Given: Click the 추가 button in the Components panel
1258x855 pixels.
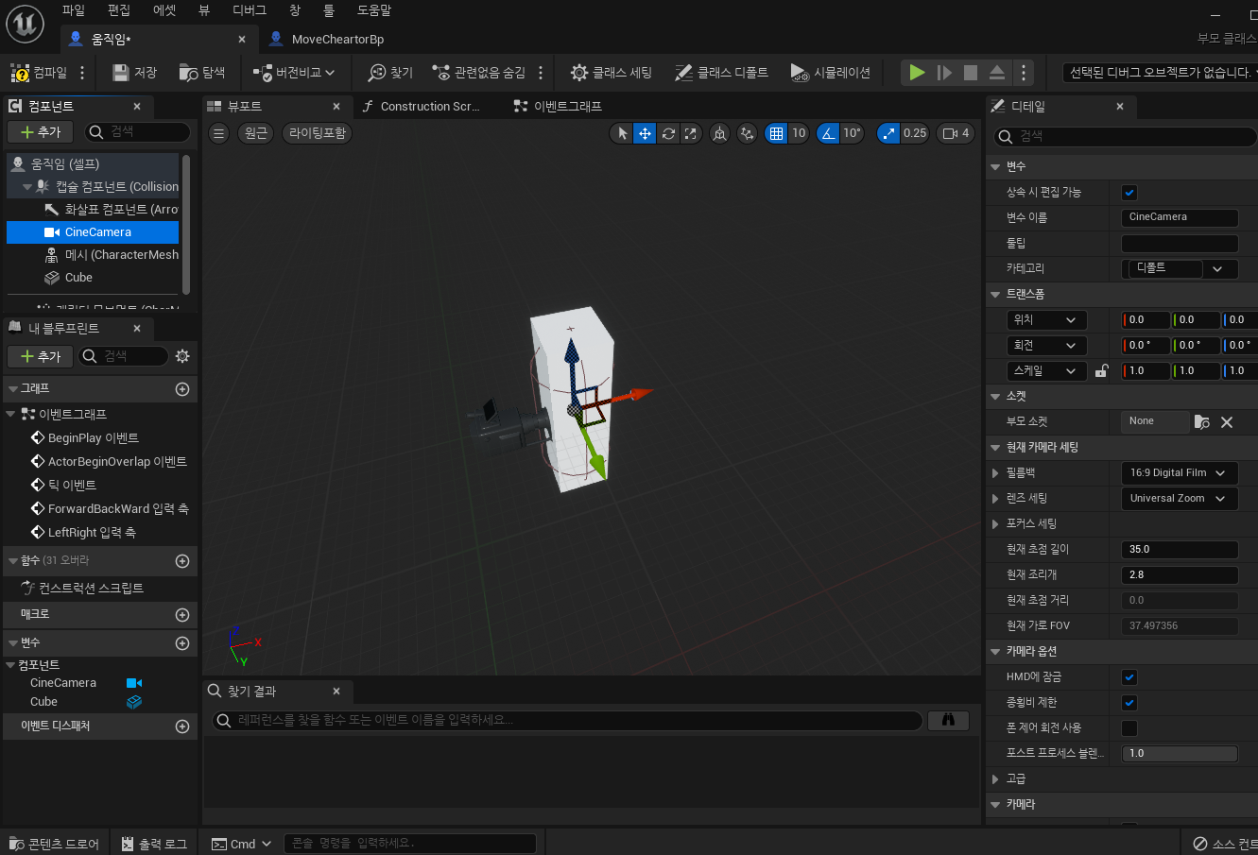Looking at the screenshot, I should 40,132.
